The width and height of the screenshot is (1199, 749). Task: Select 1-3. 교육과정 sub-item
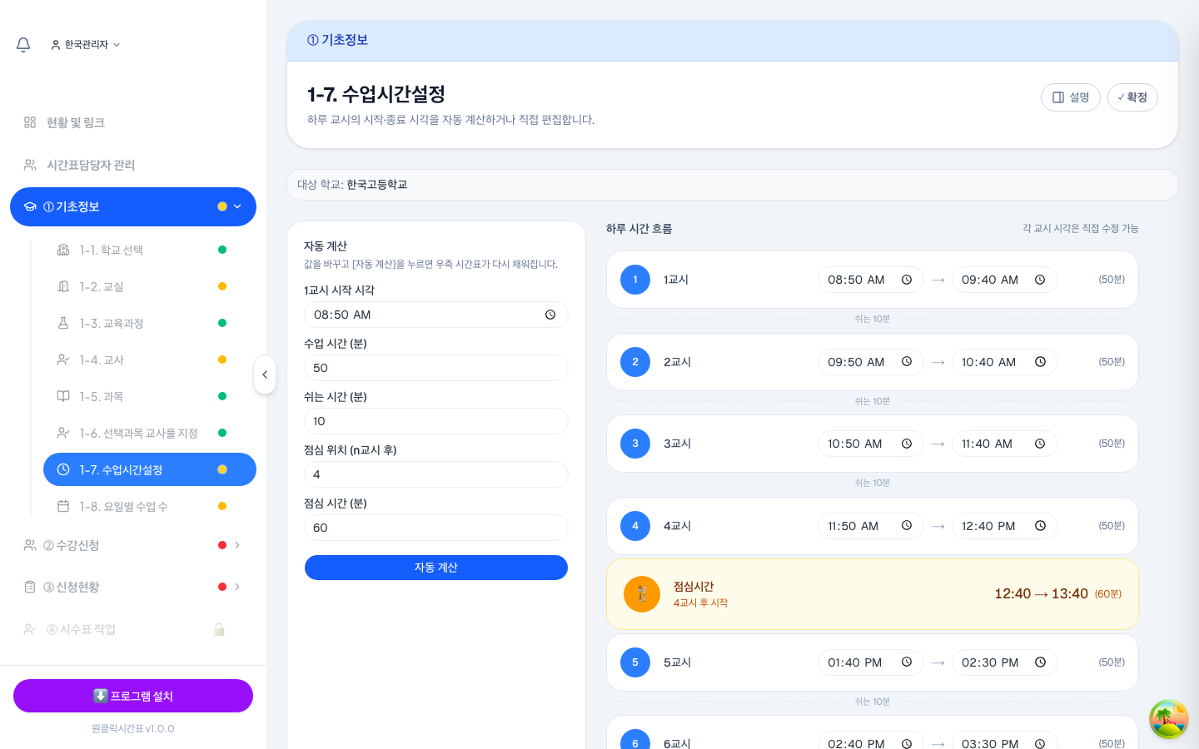(150, 323)
